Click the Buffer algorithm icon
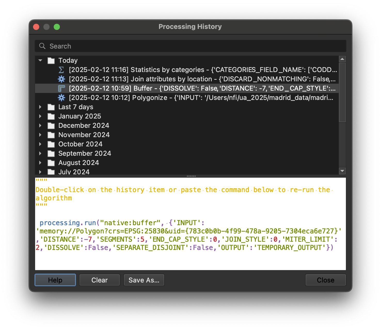381x330 pixels. tap(61, 88)
